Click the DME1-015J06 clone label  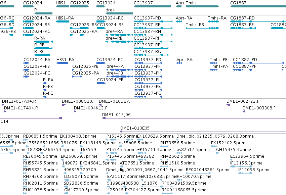(x=116, y=115)
